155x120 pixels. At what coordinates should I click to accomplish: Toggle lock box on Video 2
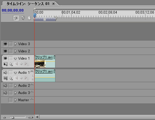pyautogui.click(x=11, y=51)
